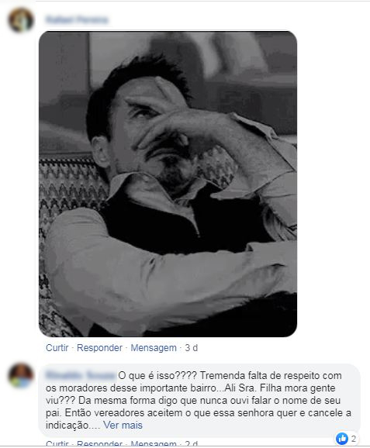Open the black-and-white photo of the man
Viewport: 370px width, 448px height.
tap(168, 184)
